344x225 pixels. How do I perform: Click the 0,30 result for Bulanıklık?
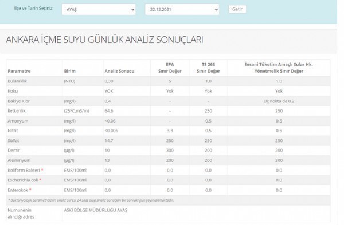(109, 81)
